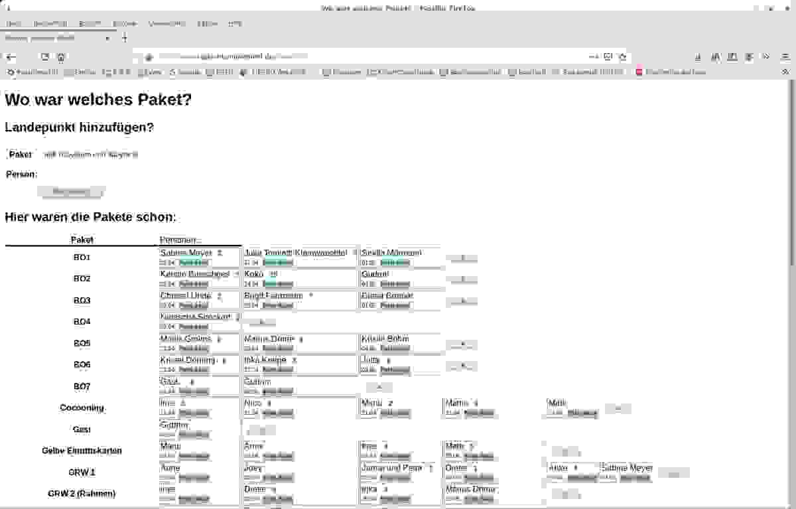The height and width of the screenshot is (509, 796).
Task: Click the button at end of Cocooning row
Action: tap(618, 408)
